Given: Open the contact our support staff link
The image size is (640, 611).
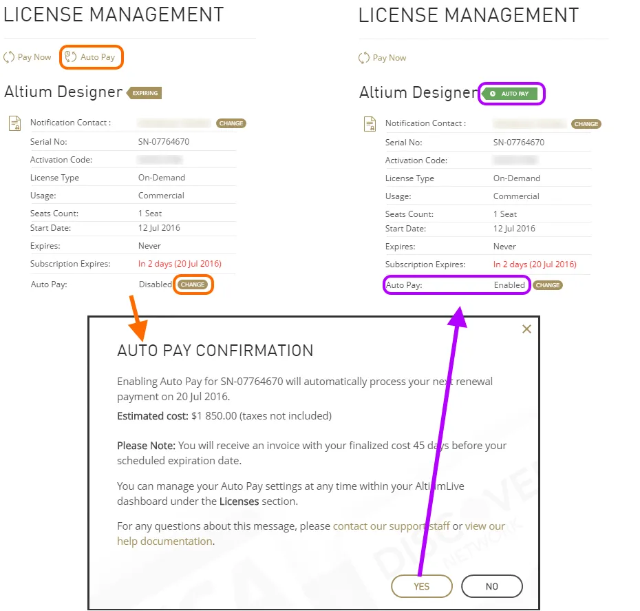Looking at the screenshot, I should 392,526.
